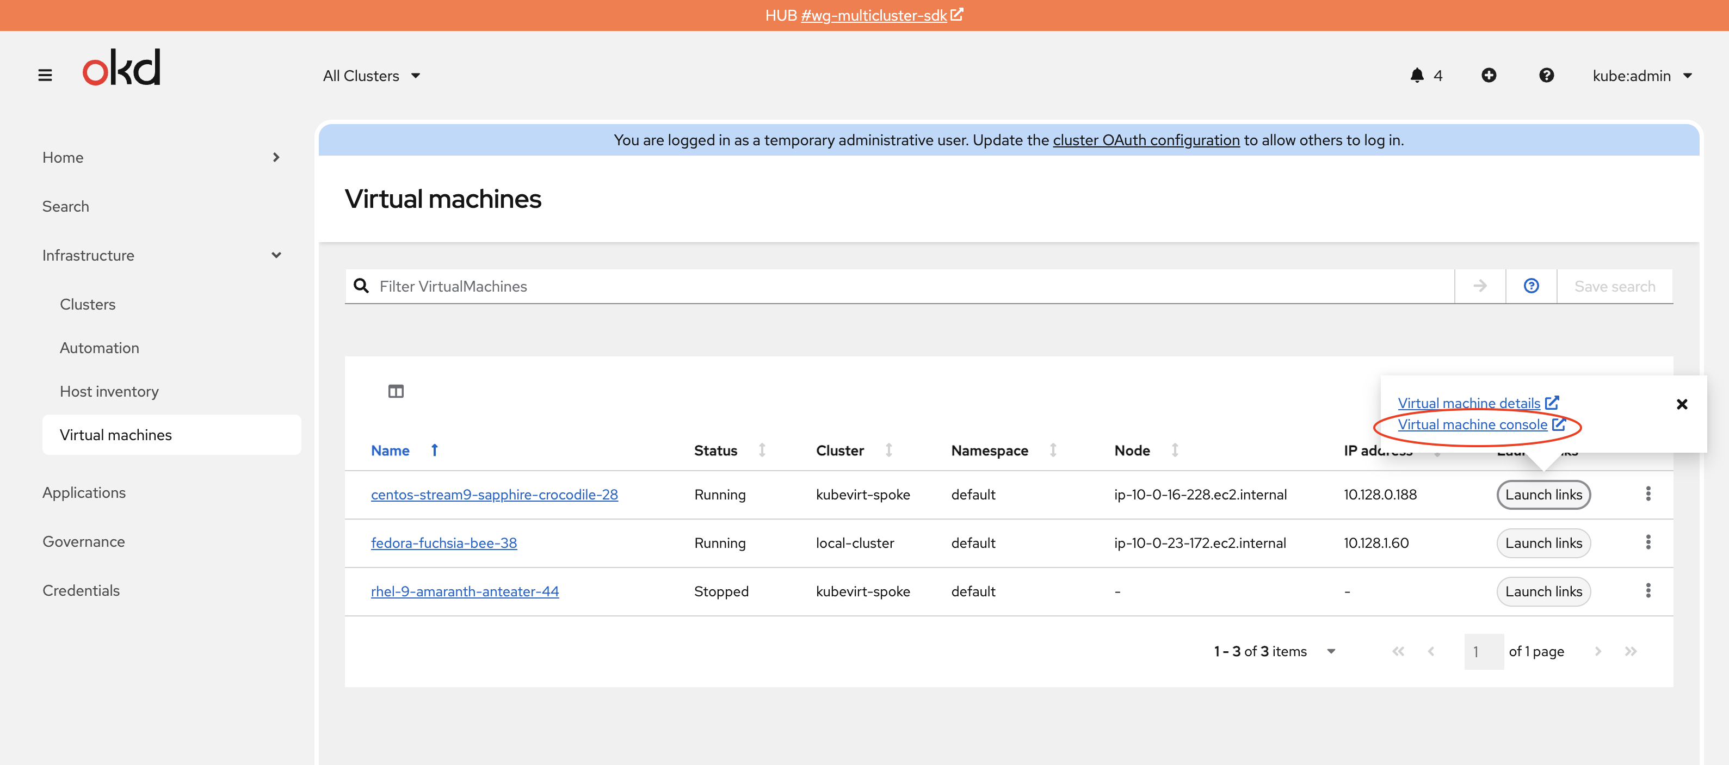Open items per page dropdown
Viewport: 1729px width, 765px height.
click(1330, 651)
